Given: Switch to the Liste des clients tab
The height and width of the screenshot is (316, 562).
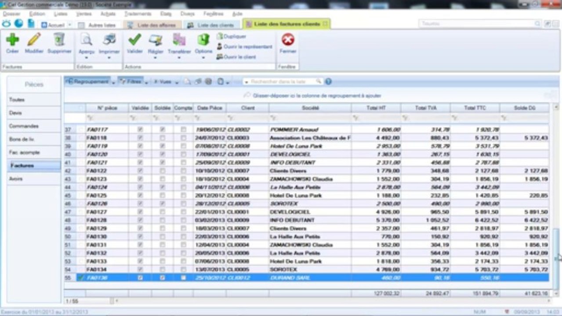Looking at the screenshot, I should [x=211, y=25].
